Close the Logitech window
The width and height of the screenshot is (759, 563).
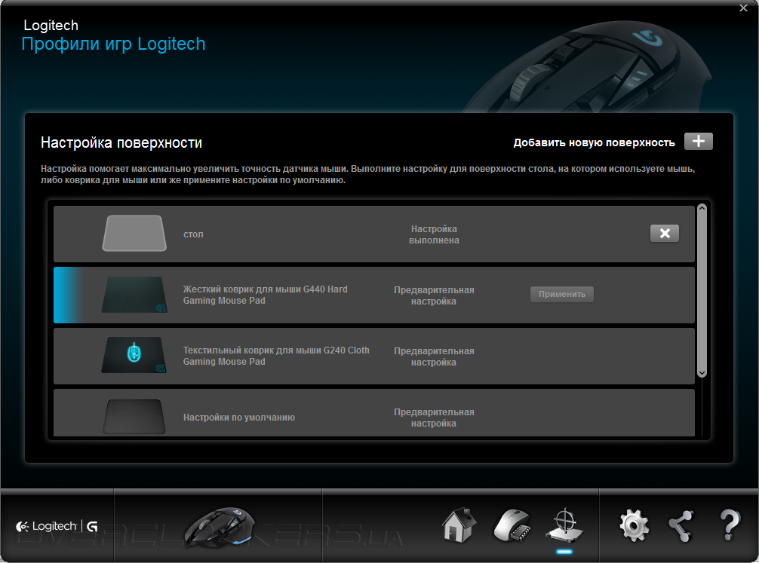tap(743, 8)
